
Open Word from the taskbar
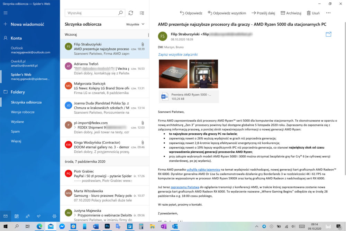tap(96, 226)
